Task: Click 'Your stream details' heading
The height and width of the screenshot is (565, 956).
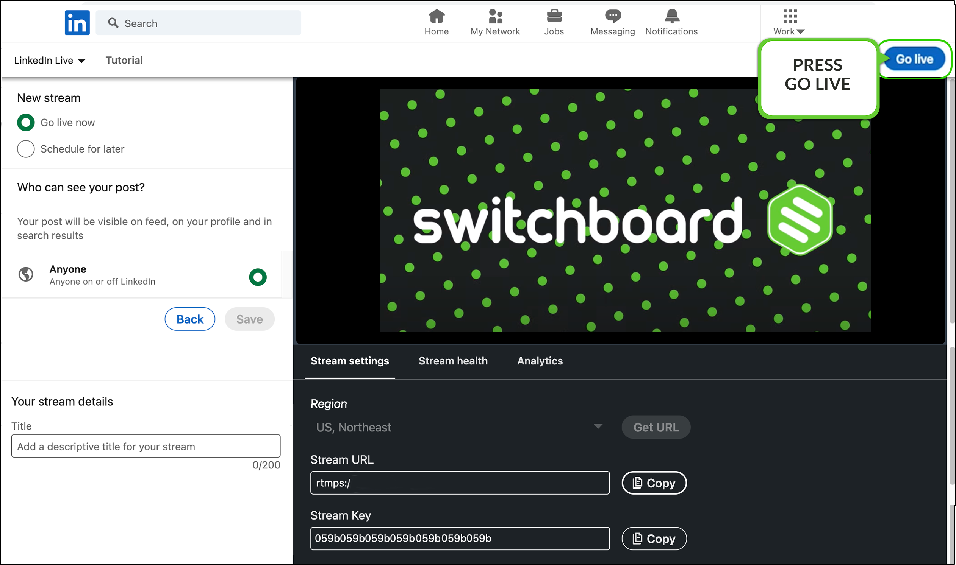Action: pos(62,402)
